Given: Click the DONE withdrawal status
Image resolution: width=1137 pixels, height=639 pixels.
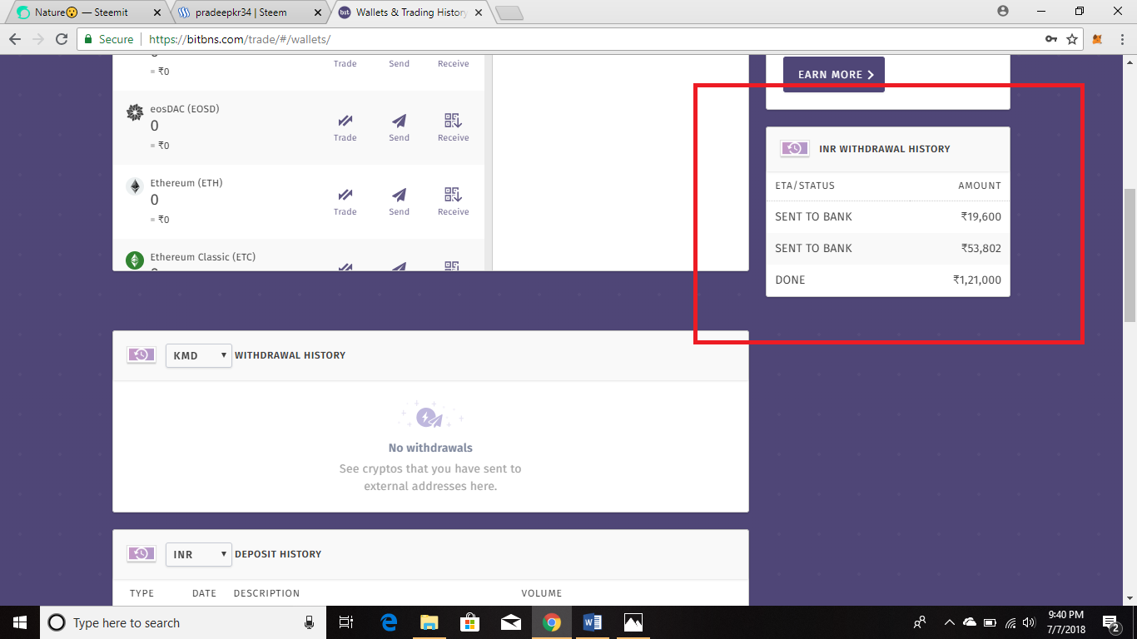Looking at the screenshot, I should point(790,280).
